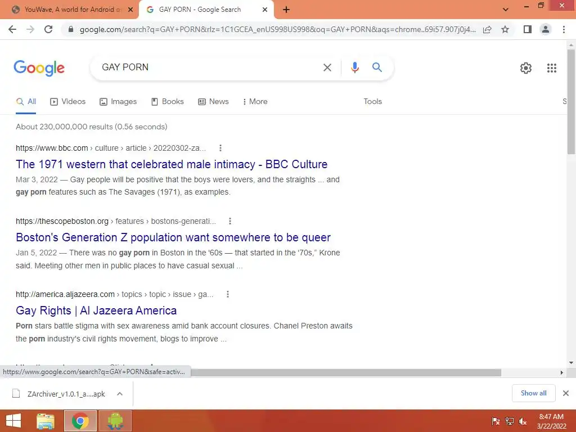Open the Windows Start menu
The height and width of the screenshot is (432, 576).
13,421
